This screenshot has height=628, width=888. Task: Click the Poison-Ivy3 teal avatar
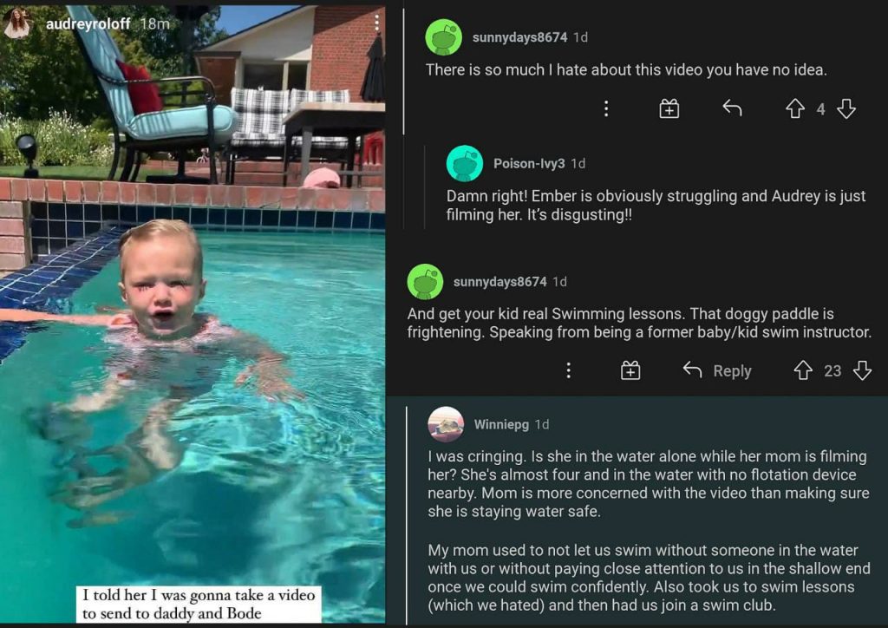tap(465, 163)
